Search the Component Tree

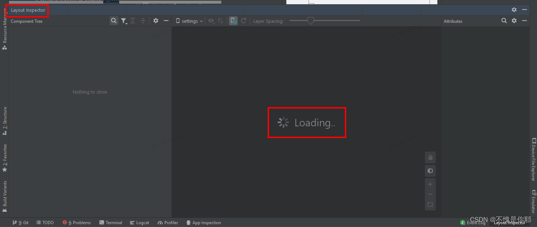(x=114, y=21)
